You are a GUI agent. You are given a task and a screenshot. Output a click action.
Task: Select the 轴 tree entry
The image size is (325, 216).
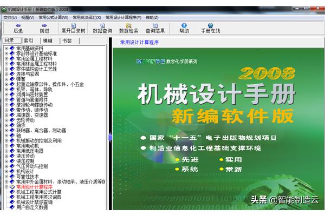18,136
